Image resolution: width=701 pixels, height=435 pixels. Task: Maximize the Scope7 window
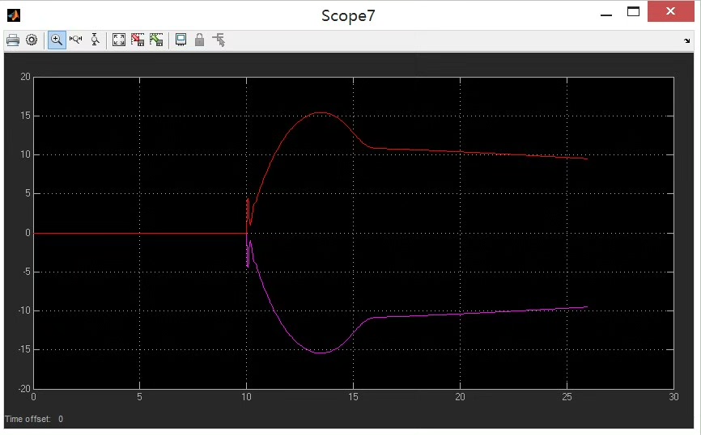634,12
